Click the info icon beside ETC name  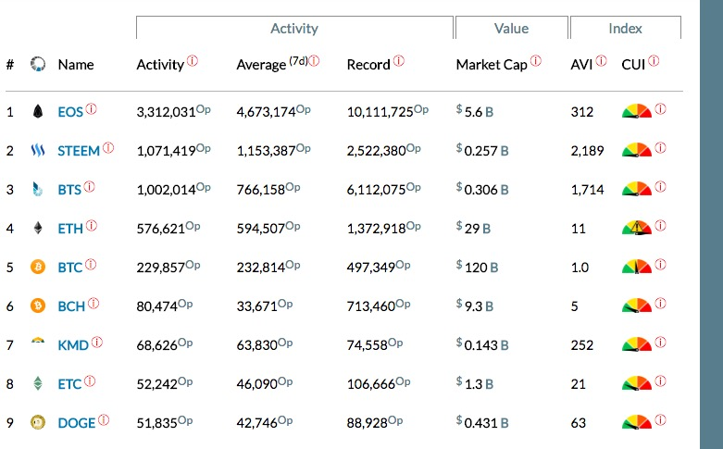(90, 381)
